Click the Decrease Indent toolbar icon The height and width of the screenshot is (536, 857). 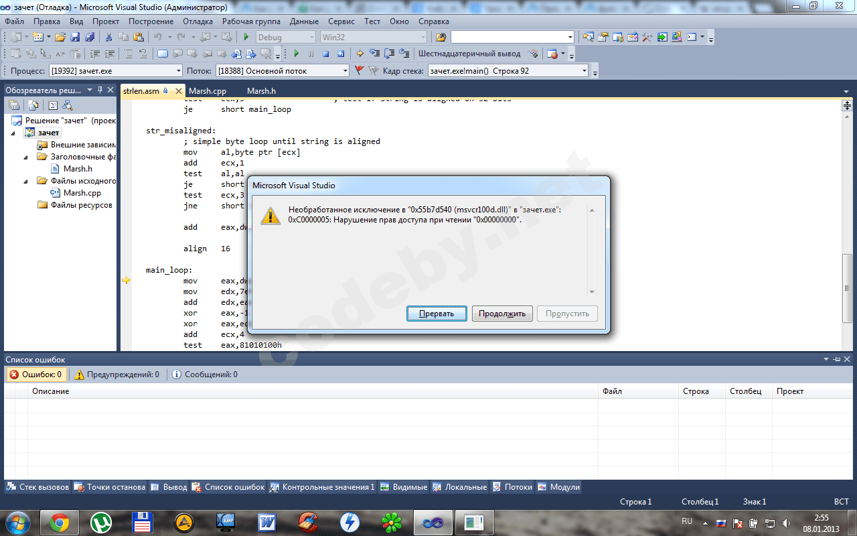(x=94, y=54)
